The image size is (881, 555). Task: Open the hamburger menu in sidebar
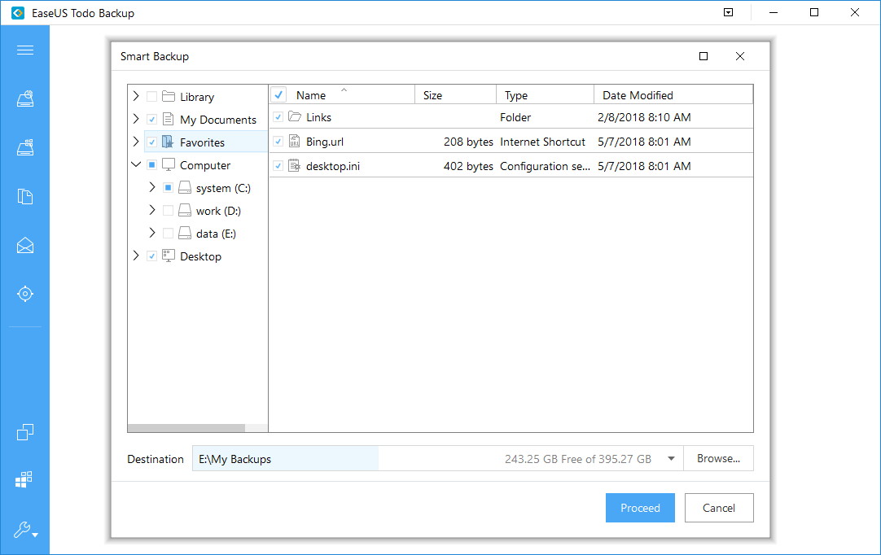click(24, 50)
